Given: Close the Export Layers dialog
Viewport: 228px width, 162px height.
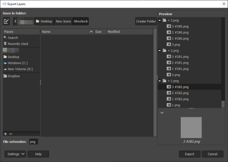Looking at the screenshot, I should (x=224, y=4).
